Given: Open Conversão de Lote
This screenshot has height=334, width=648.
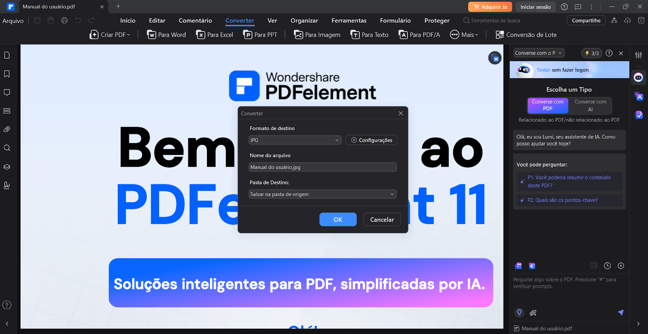Looking at the screenshot, I should point(526,35).
